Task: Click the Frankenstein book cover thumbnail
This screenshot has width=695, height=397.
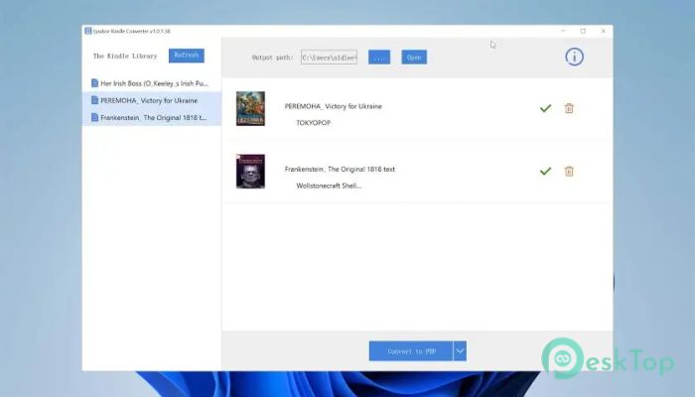Action: pyautogui.click(x=250, y=172)
